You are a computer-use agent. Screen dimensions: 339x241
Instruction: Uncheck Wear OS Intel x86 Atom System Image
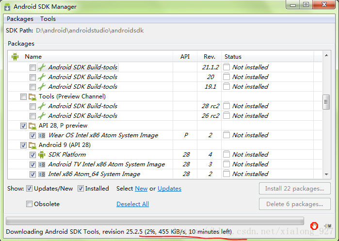click(x=32, y=135)
